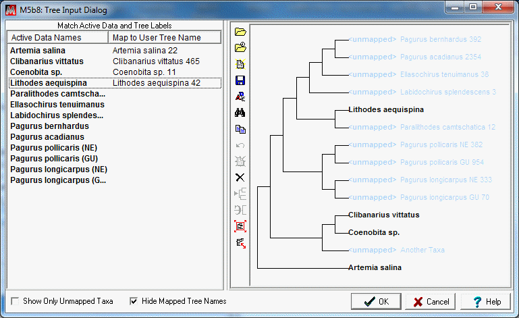Click Artemia salina tip in the tree
Image resolution: width=519 pixels, height=318 pixels.
375,267
